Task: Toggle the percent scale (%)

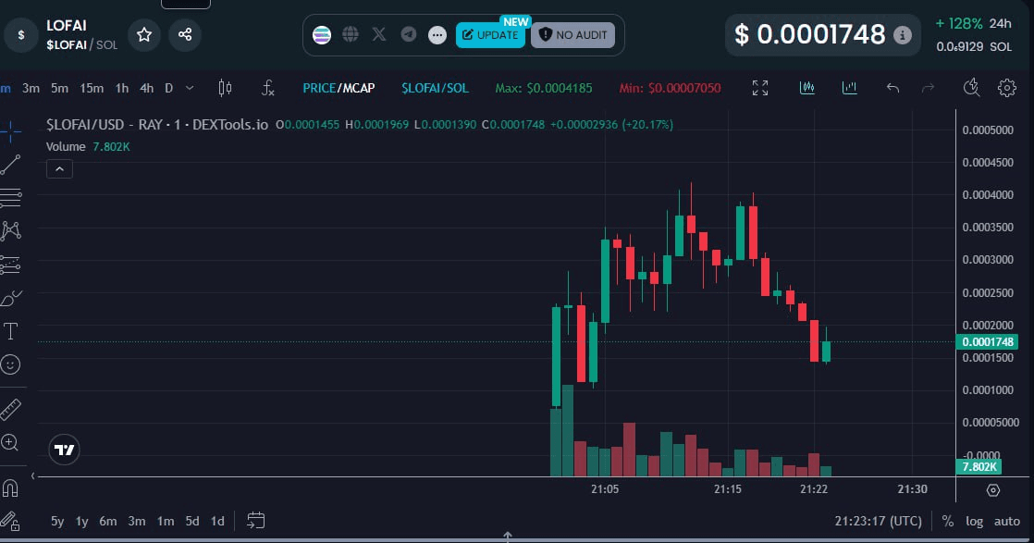Action: (948, 521)
